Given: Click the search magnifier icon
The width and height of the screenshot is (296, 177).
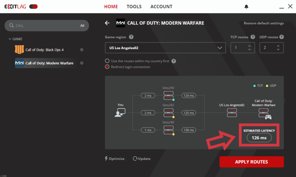Looking at the screenshot, I should [11, 25].
